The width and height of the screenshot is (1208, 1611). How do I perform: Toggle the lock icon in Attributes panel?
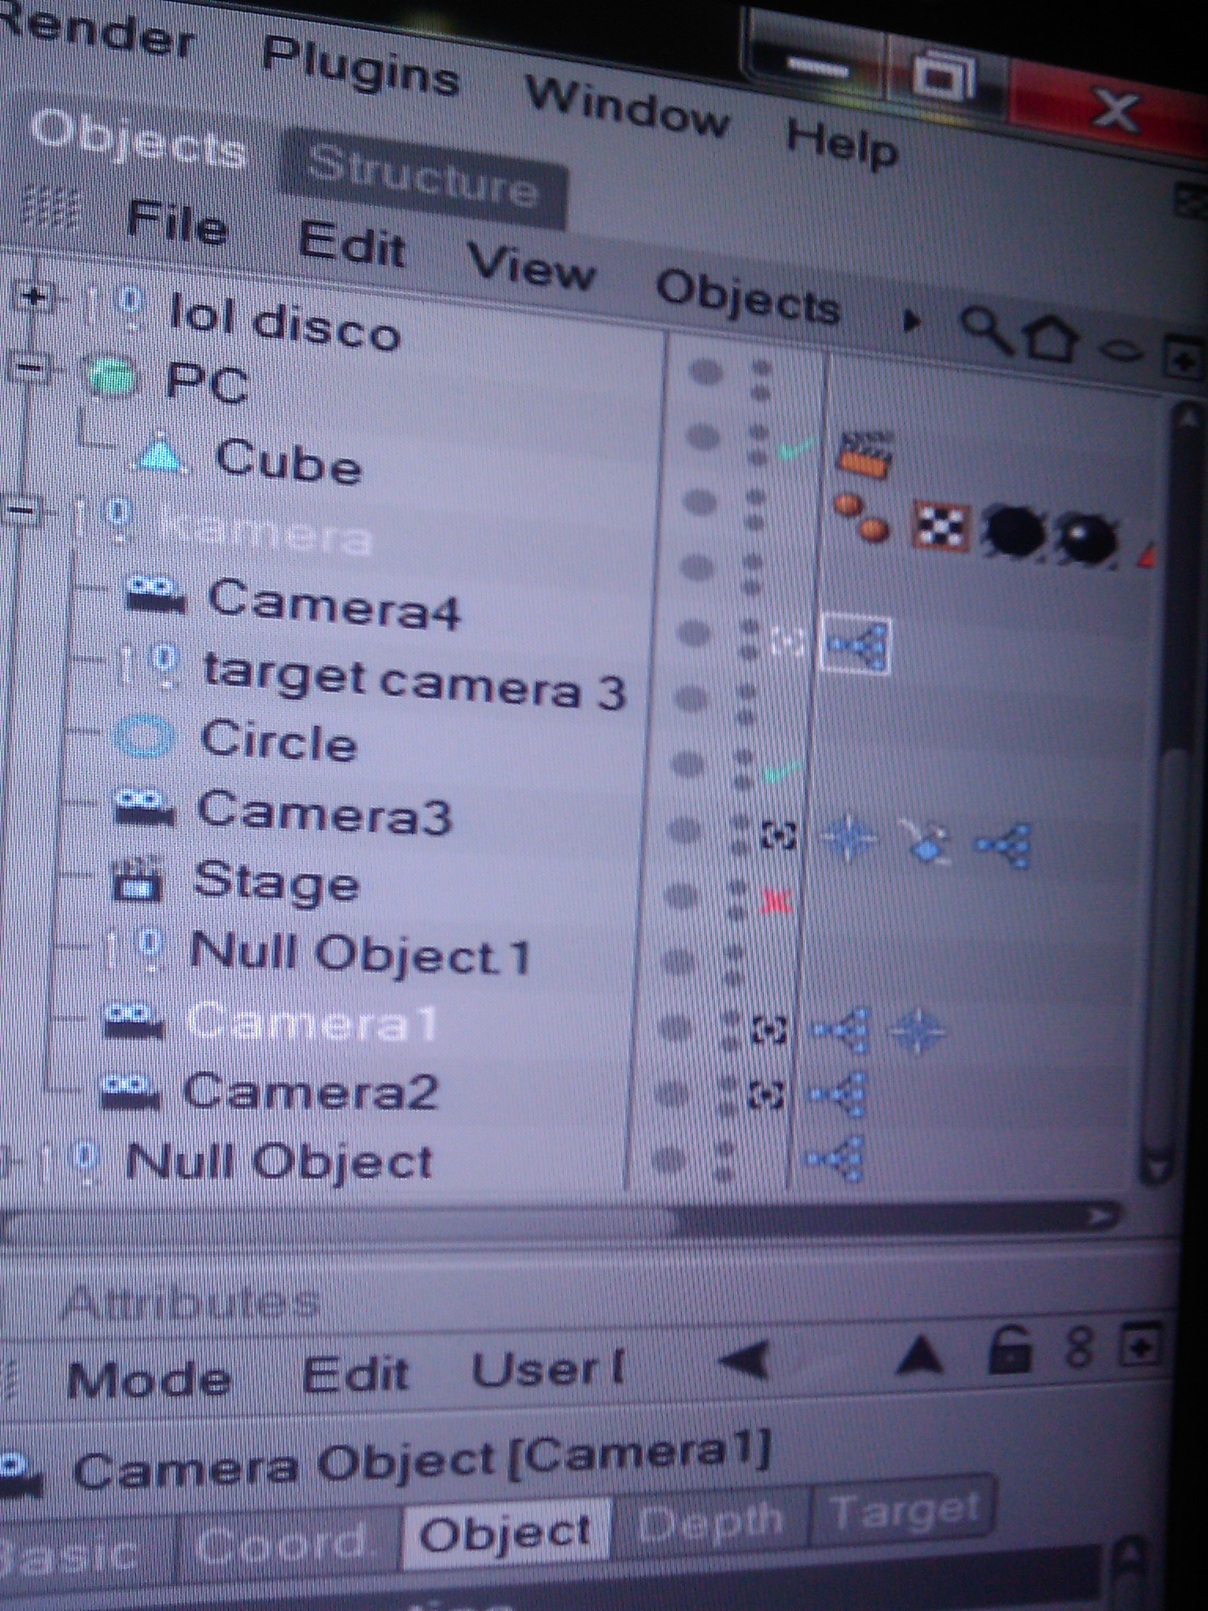pyautogui.click(x=1009, y=1350)
